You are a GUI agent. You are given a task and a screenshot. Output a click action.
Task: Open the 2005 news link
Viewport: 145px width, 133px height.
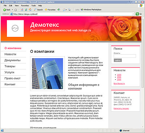pyautogui.click(x=119, y=80)
